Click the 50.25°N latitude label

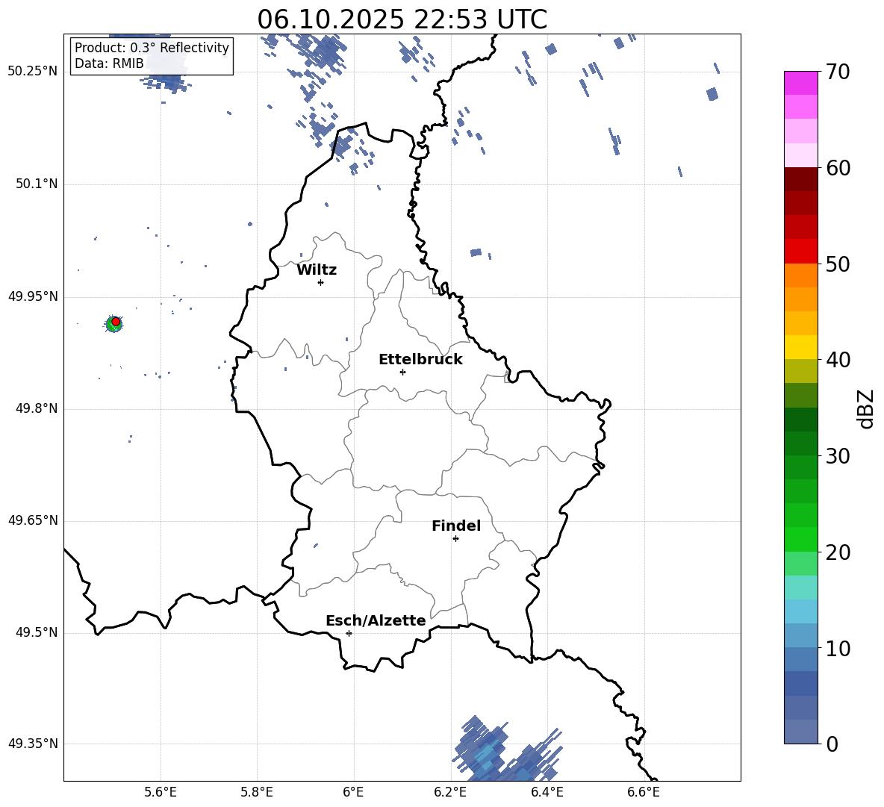point(32,72)
